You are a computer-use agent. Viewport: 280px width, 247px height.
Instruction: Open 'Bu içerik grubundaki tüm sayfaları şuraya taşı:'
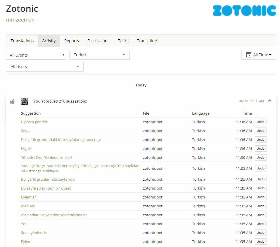pos(61,140)
